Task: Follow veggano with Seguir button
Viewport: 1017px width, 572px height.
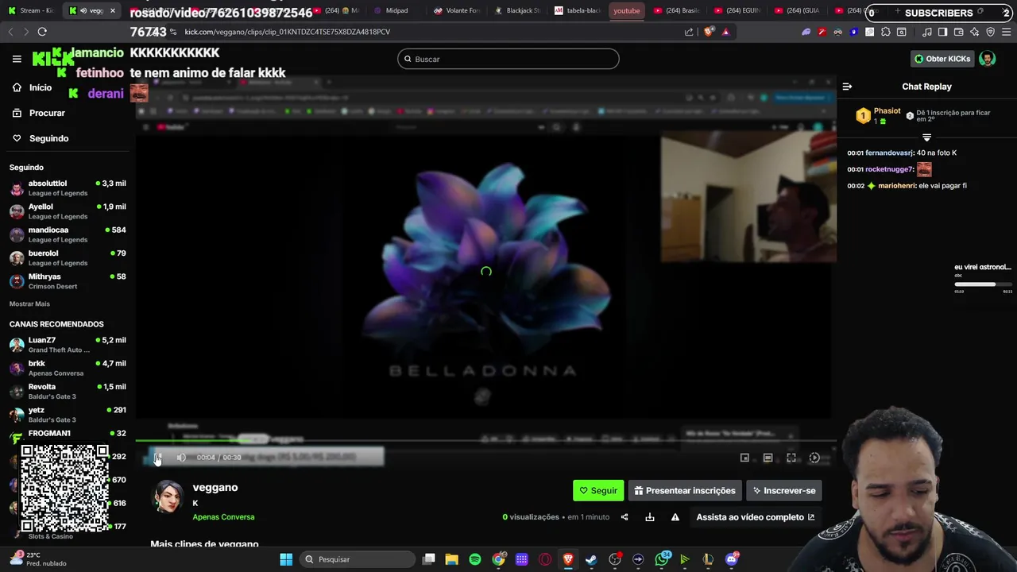Action: click(x=598, y=491)
